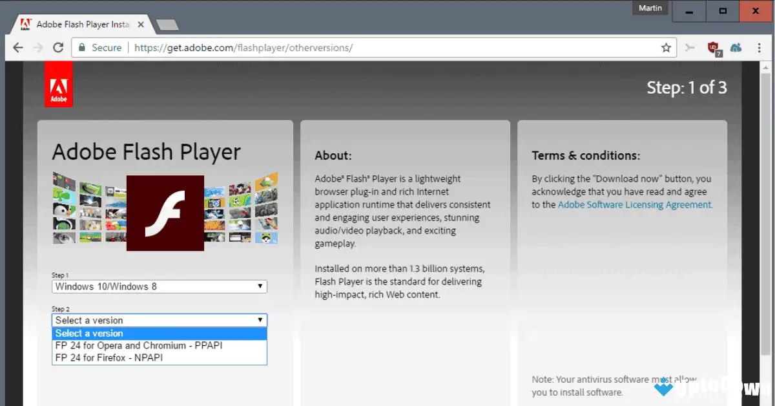The image size is (775, 406).
Task: Click the back navigation arrow
Action: (x=17, y=47)
